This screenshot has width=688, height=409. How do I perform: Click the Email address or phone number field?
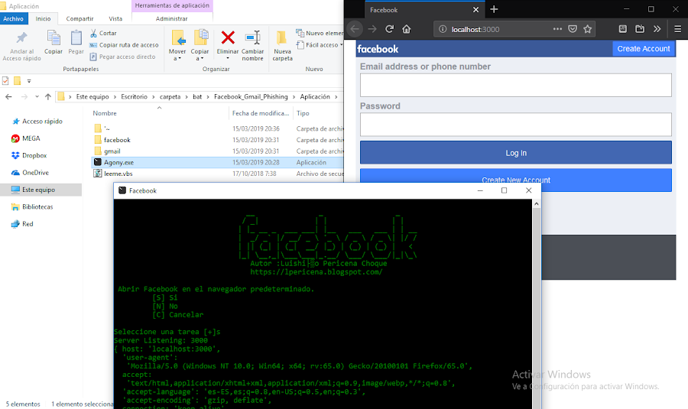coord(515,85)
